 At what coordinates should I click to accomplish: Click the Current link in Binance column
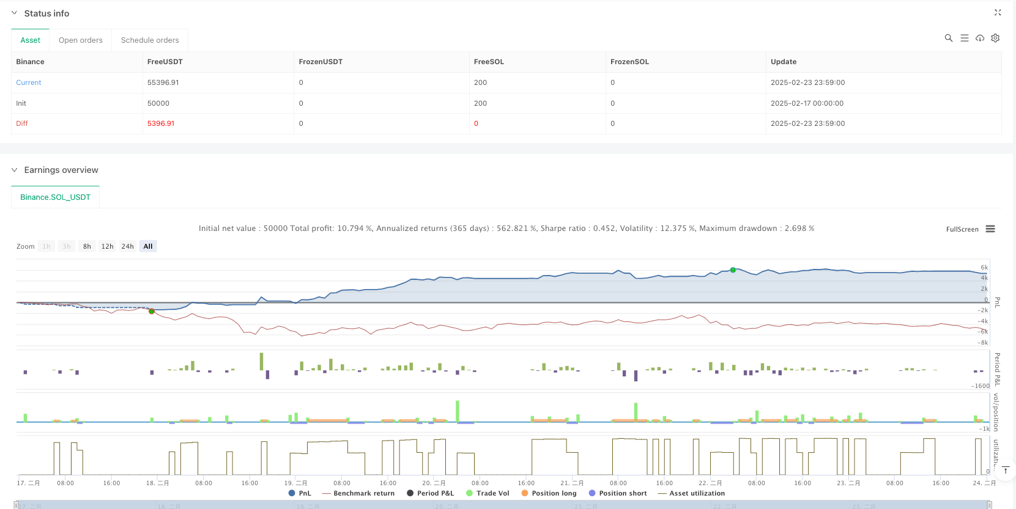[29, 82]
